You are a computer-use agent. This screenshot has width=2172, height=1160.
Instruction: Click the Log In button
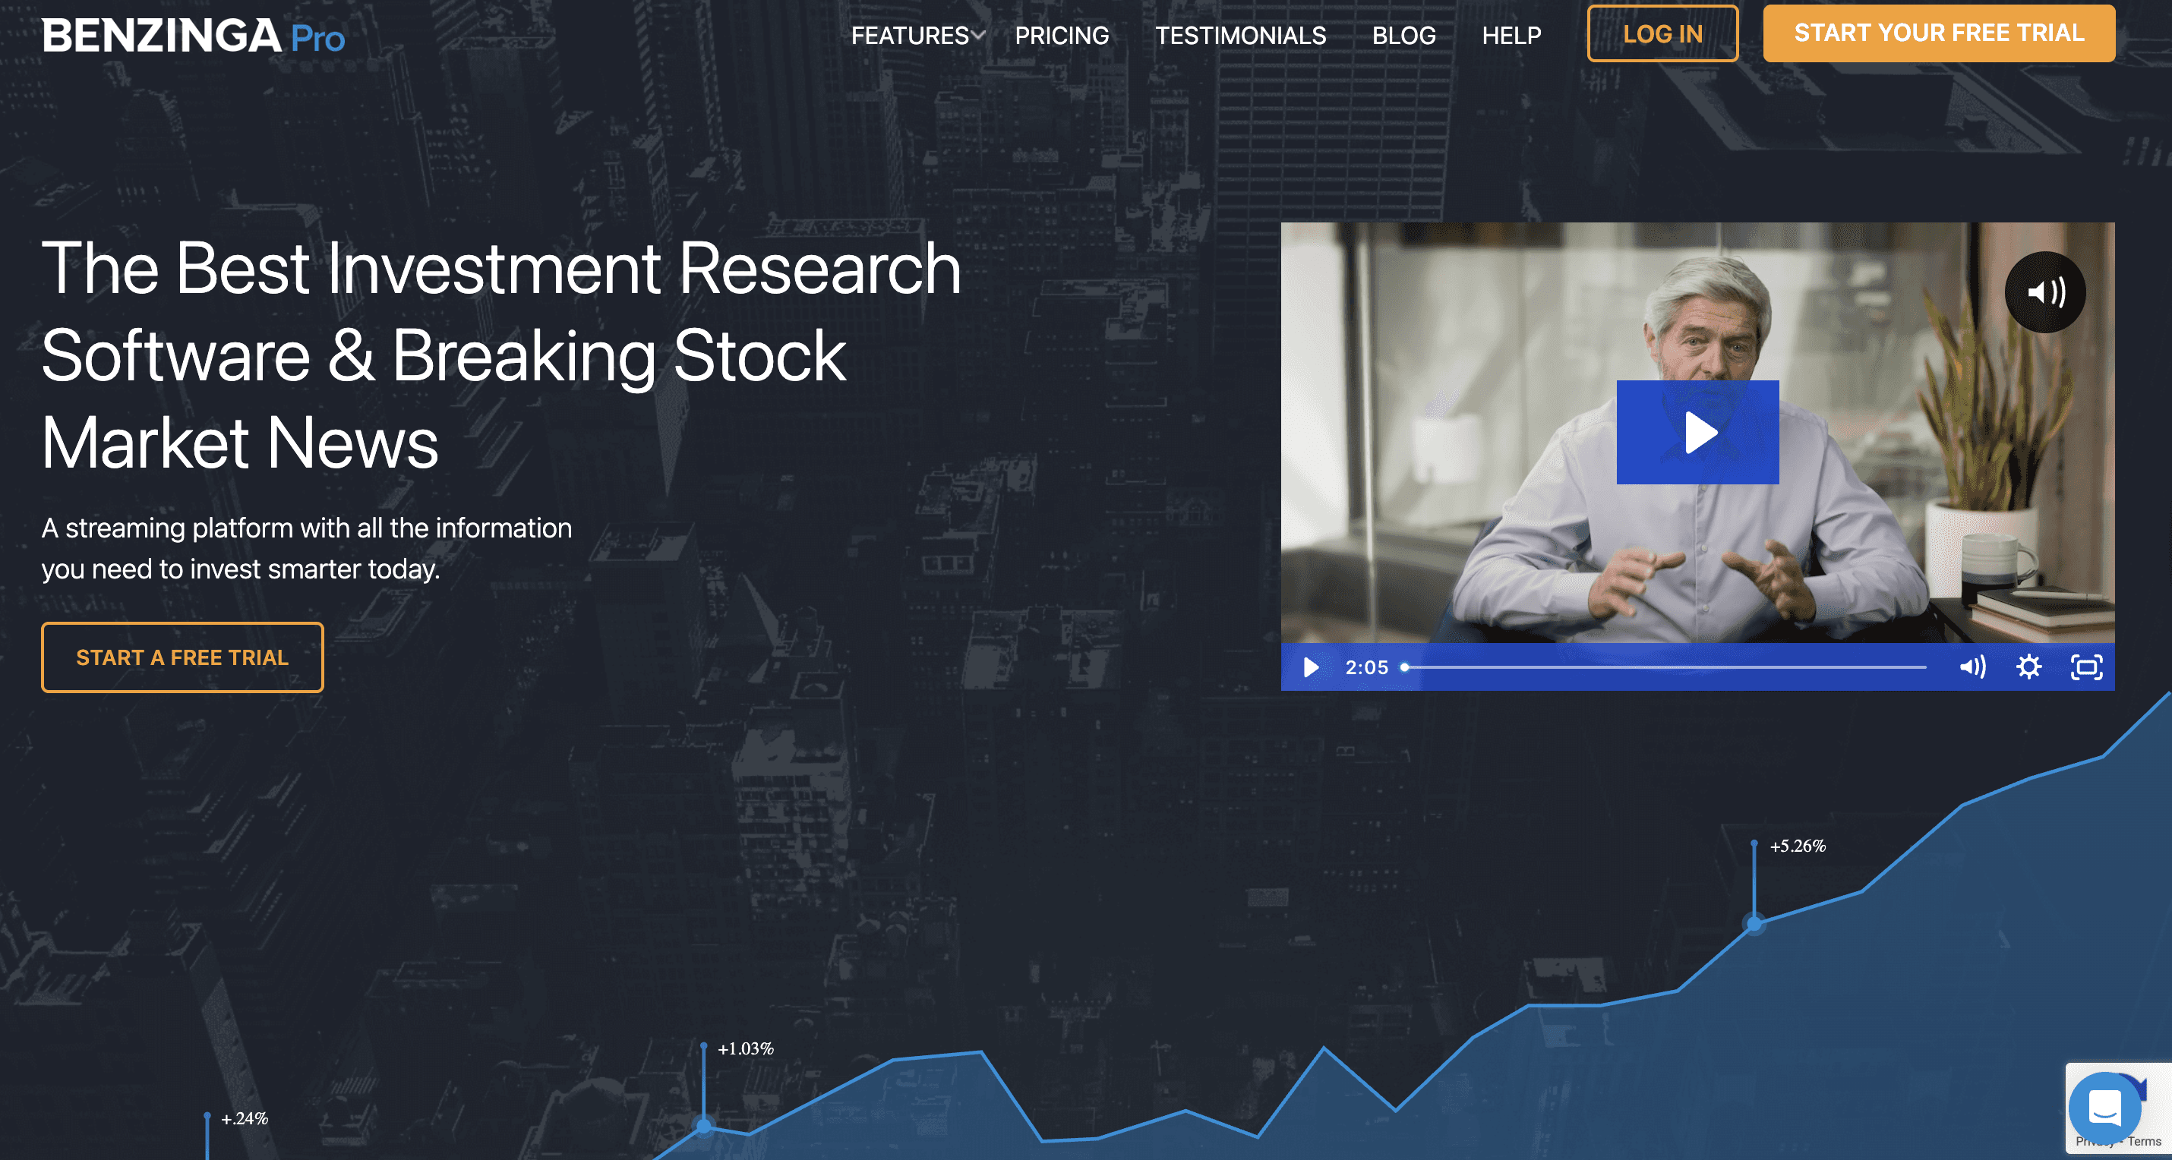point(1662,33)
